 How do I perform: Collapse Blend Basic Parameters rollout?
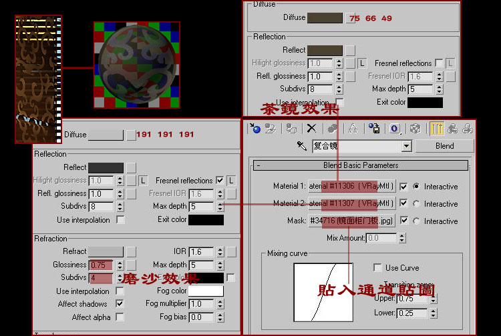[361, 165]
